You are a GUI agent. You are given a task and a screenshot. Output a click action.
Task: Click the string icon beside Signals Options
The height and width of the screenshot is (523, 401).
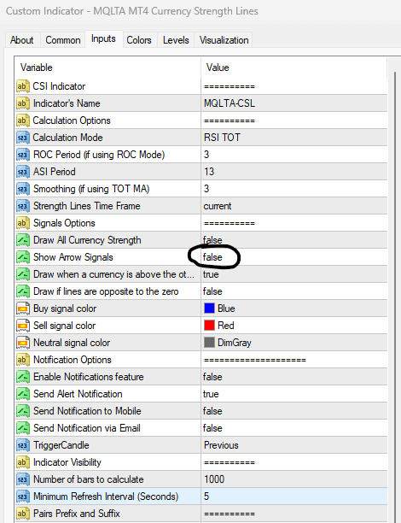coord(23,223)
